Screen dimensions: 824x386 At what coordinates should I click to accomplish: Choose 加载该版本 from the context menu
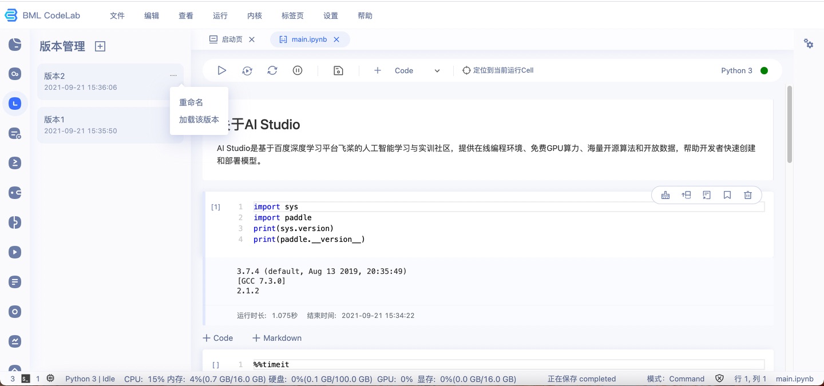pyautogui.click(x=199, y=120)
